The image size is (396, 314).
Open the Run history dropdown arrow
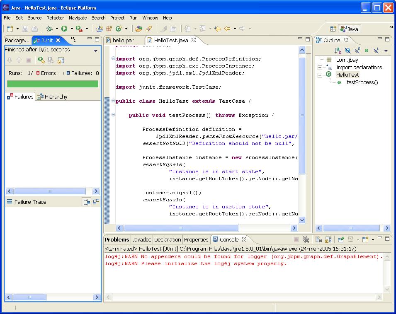point(72,29)
